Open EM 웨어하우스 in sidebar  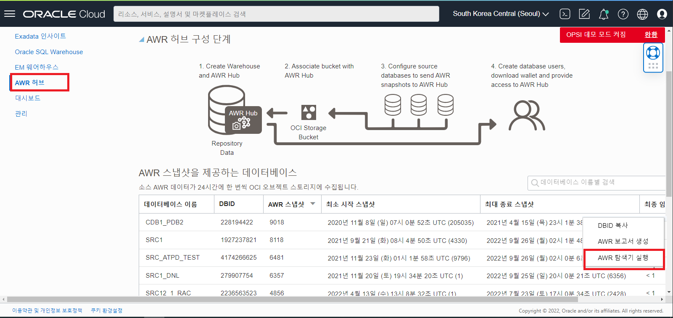[x=37, y=67]
